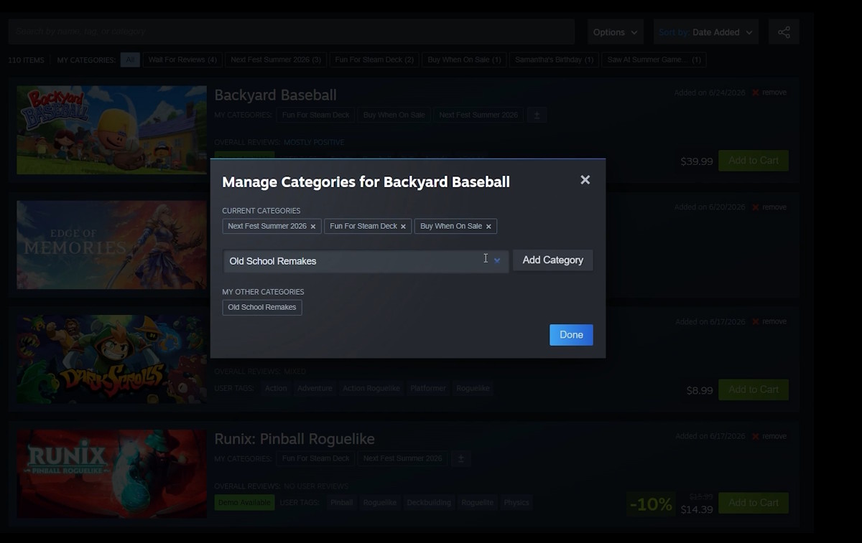Screen dimensions: 862x543
Task: Click Fun For Steam Deck tag on Backyard Baseball
Action: (x=315, y=115)
